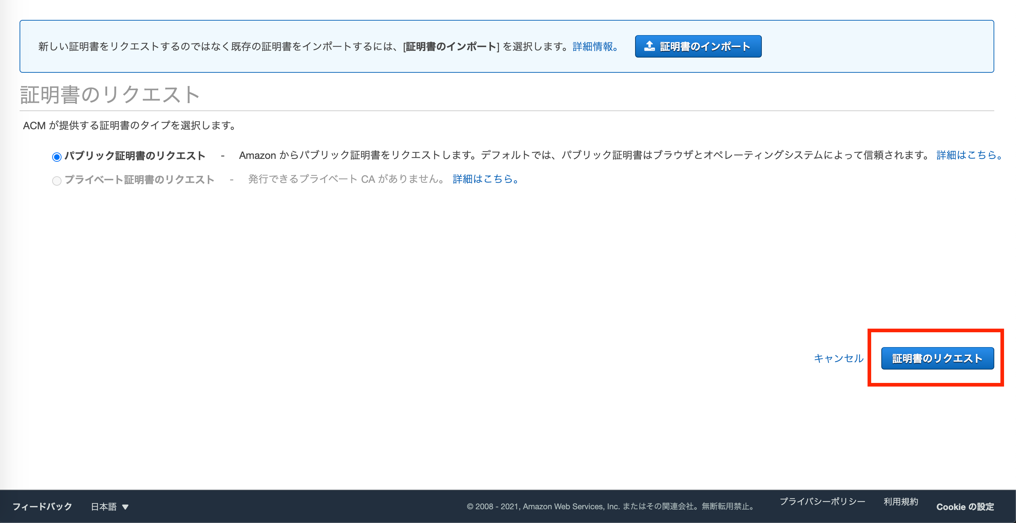
Task: Select the パブリック証明書のリクエスト radio button
Action: coord(57,157)
